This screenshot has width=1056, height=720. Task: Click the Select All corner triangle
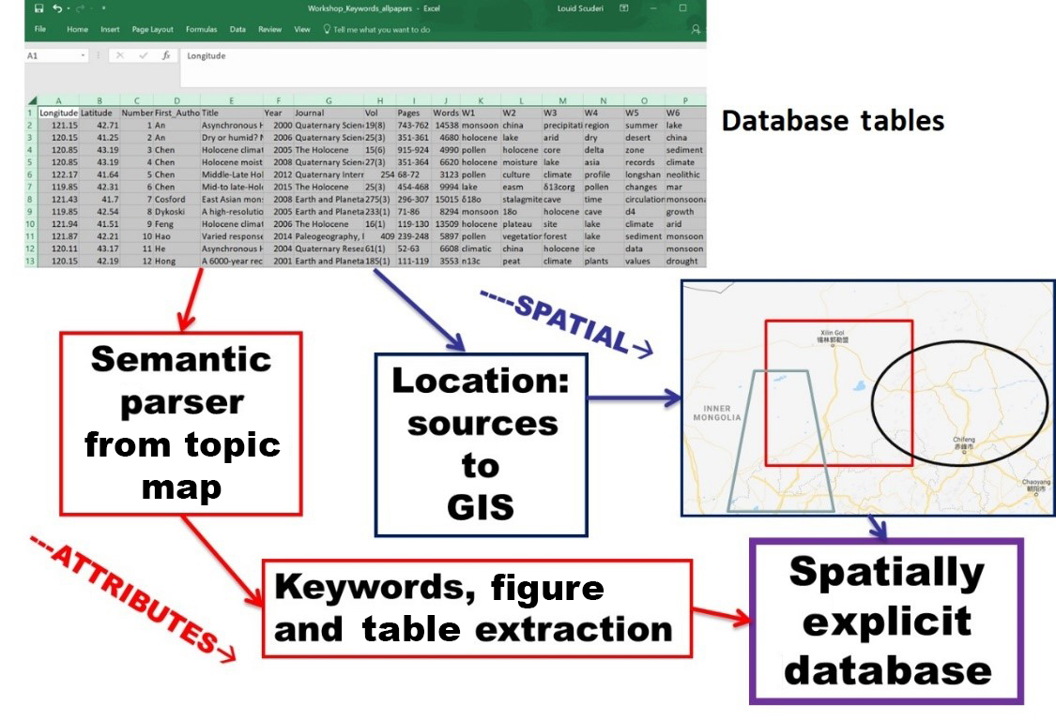[x=33, y=100]
